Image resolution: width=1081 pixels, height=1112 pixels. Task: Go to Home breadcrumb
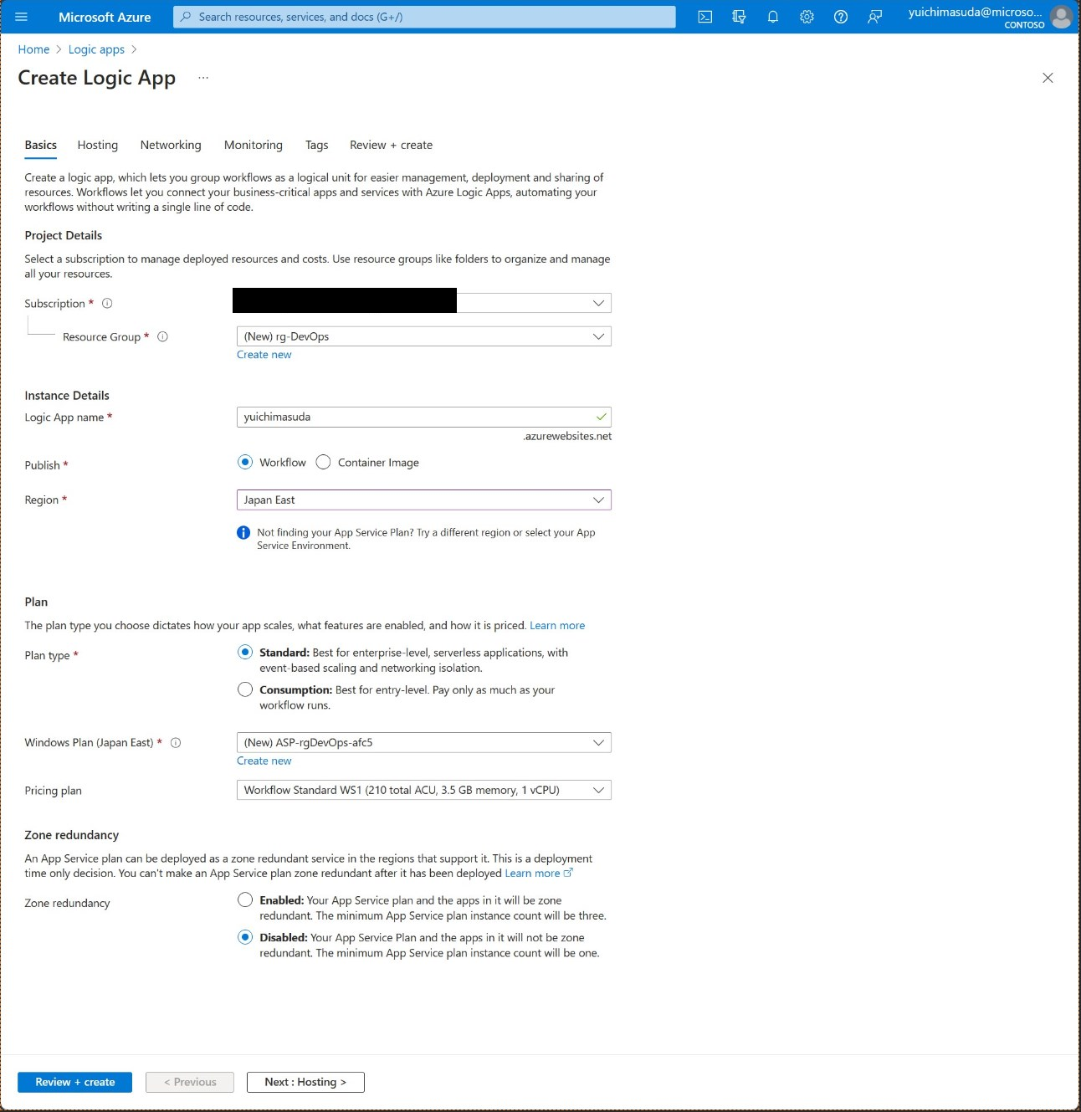coord(33,49)
